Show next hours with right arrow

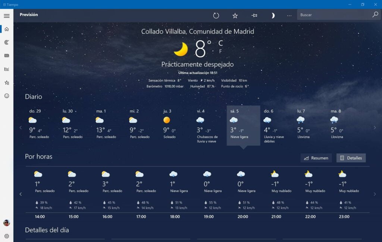375,194
